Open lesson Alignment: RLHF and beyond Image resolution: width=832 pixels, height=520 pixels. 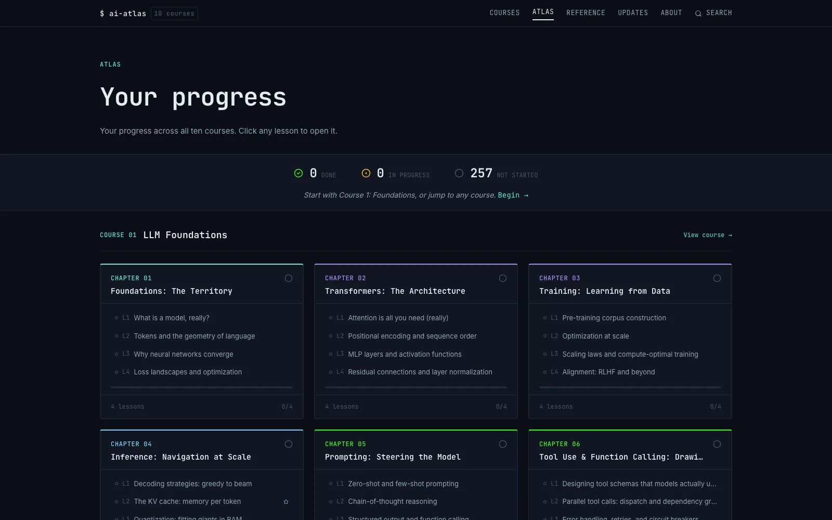[630, 372]
